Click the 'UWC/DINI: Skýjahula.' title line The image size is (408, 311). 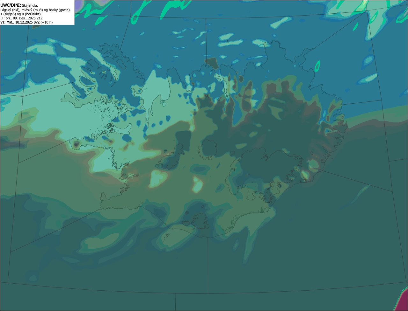coord(19,5)
